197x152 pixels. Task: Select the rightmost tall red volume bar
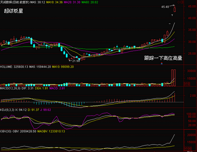point(175,78)
